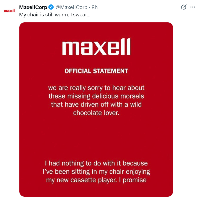Click the "that have driven off with a wild" line

point(96,105)
